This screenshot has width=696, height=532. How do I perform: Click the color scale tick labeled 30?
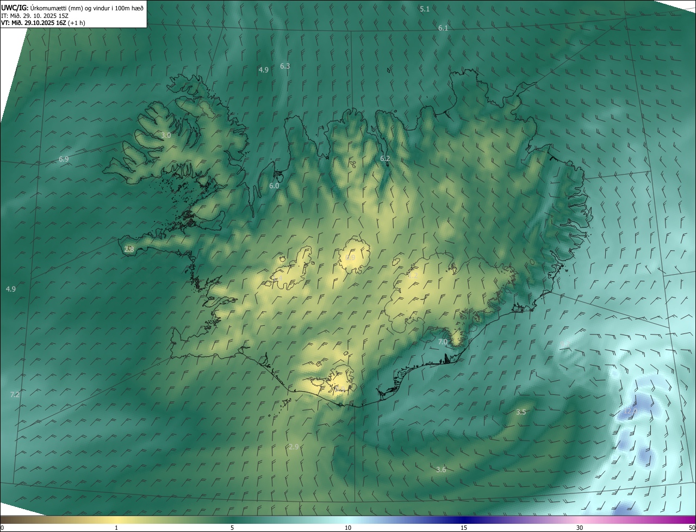[x=580, y=528]
